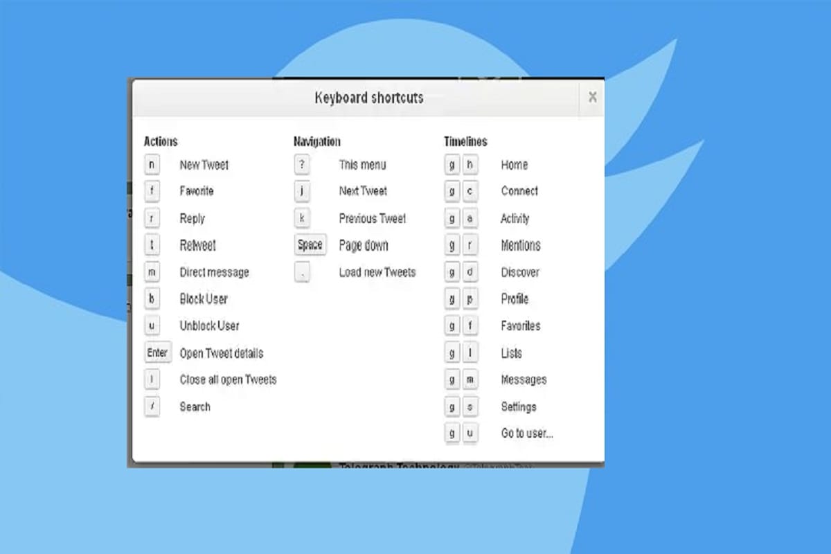Click the 'c' key in the Connect row
The height and width of the screenshot is (554, 831).
tap(470, 191)
